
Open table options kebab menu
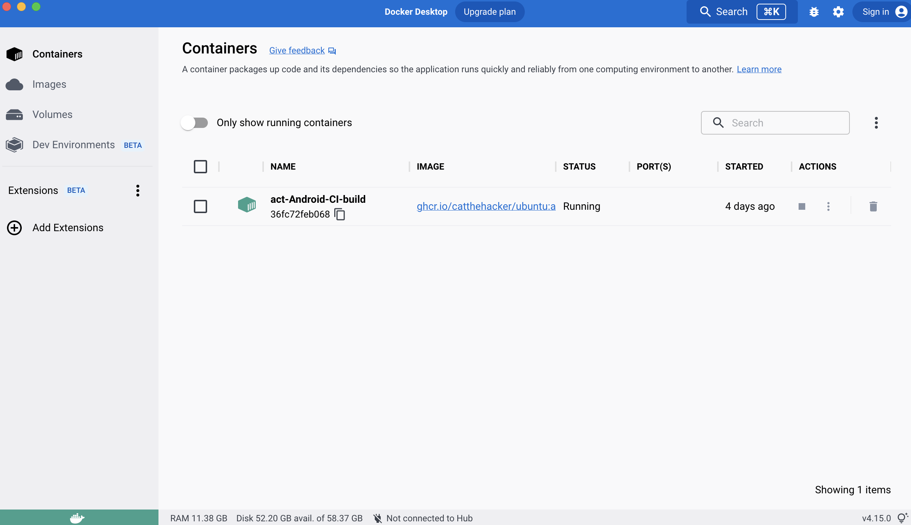pos(876,123)
